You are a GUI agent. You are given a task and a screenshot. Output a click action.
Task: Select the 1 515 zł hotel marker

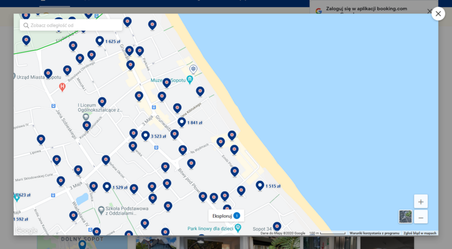pyautogui.click(x=260, y=185)
